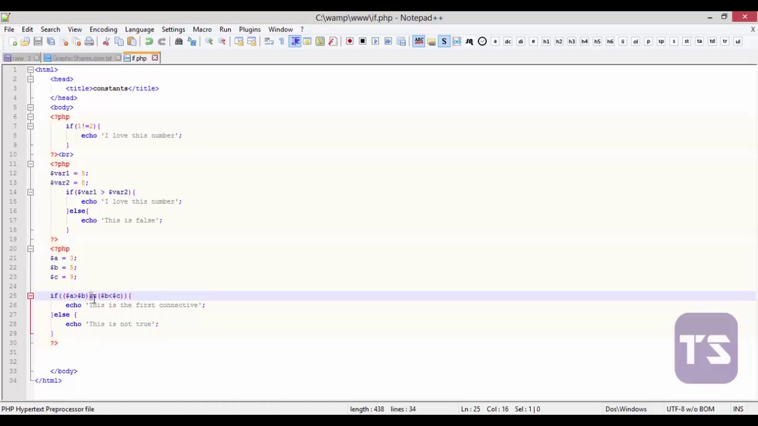This screenshot has width=758, height=426.
Task: Start macro recording with the red record icon
Action: point(349,41)
